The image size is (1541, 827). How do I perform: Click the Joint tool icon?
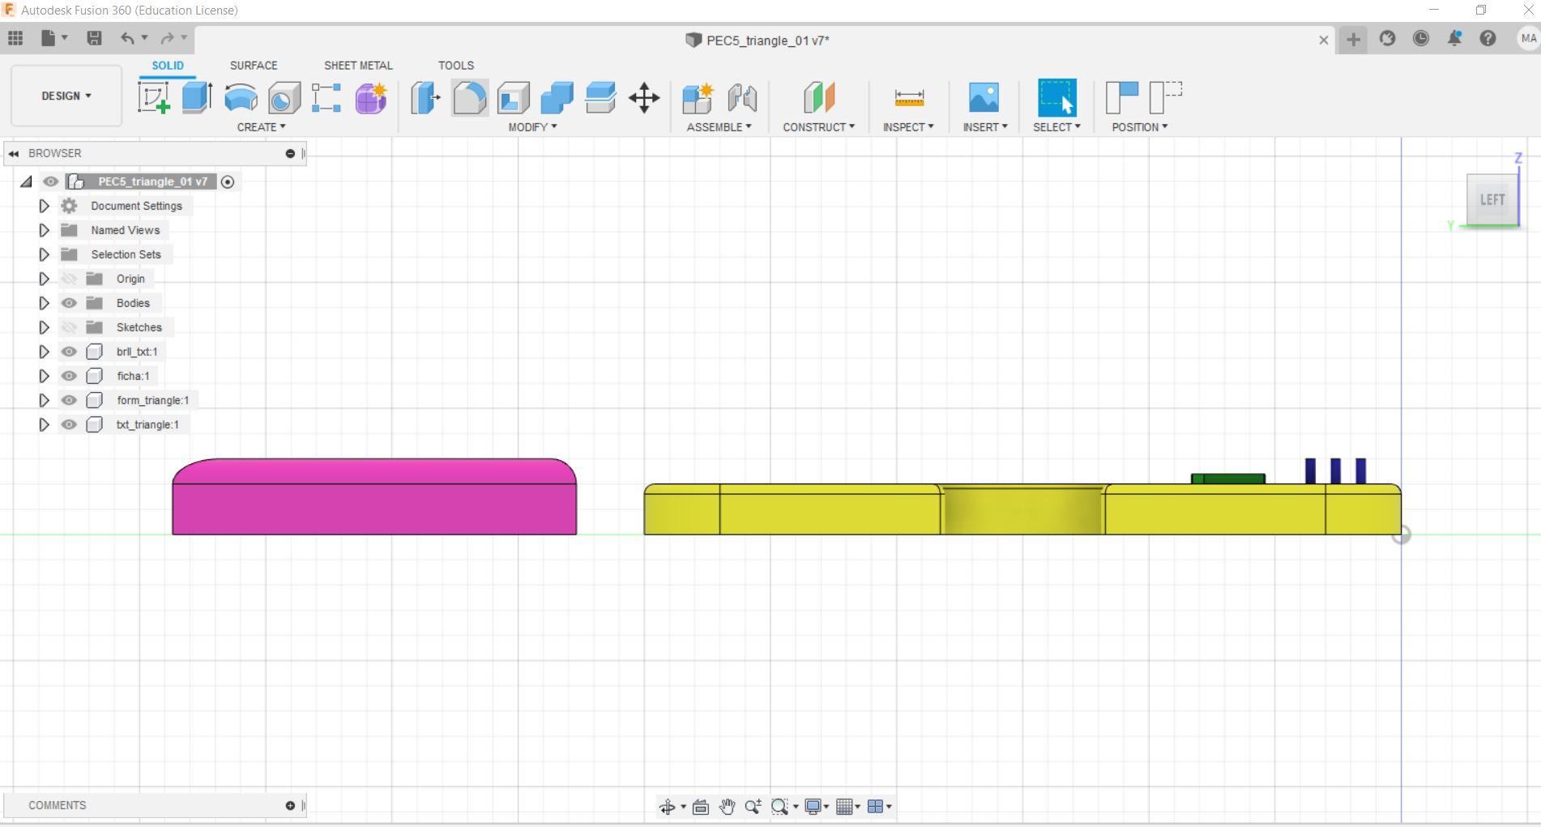tap(741, 98)
